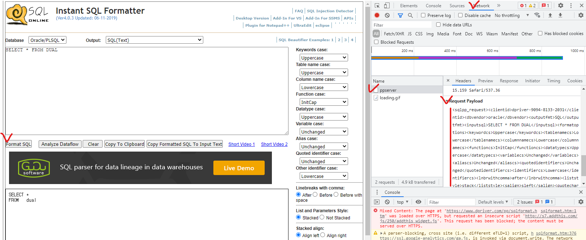Open the Response tab of the request

pyautogui.click(x=509, y=81)
